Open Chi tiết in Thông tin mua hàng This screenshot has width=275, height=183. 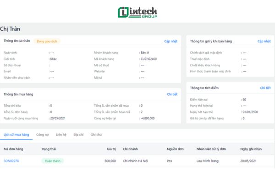point(172,94)
